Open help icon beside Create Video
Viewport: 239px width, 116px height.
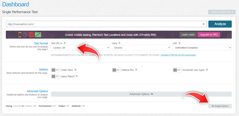(x=75, y=70)
